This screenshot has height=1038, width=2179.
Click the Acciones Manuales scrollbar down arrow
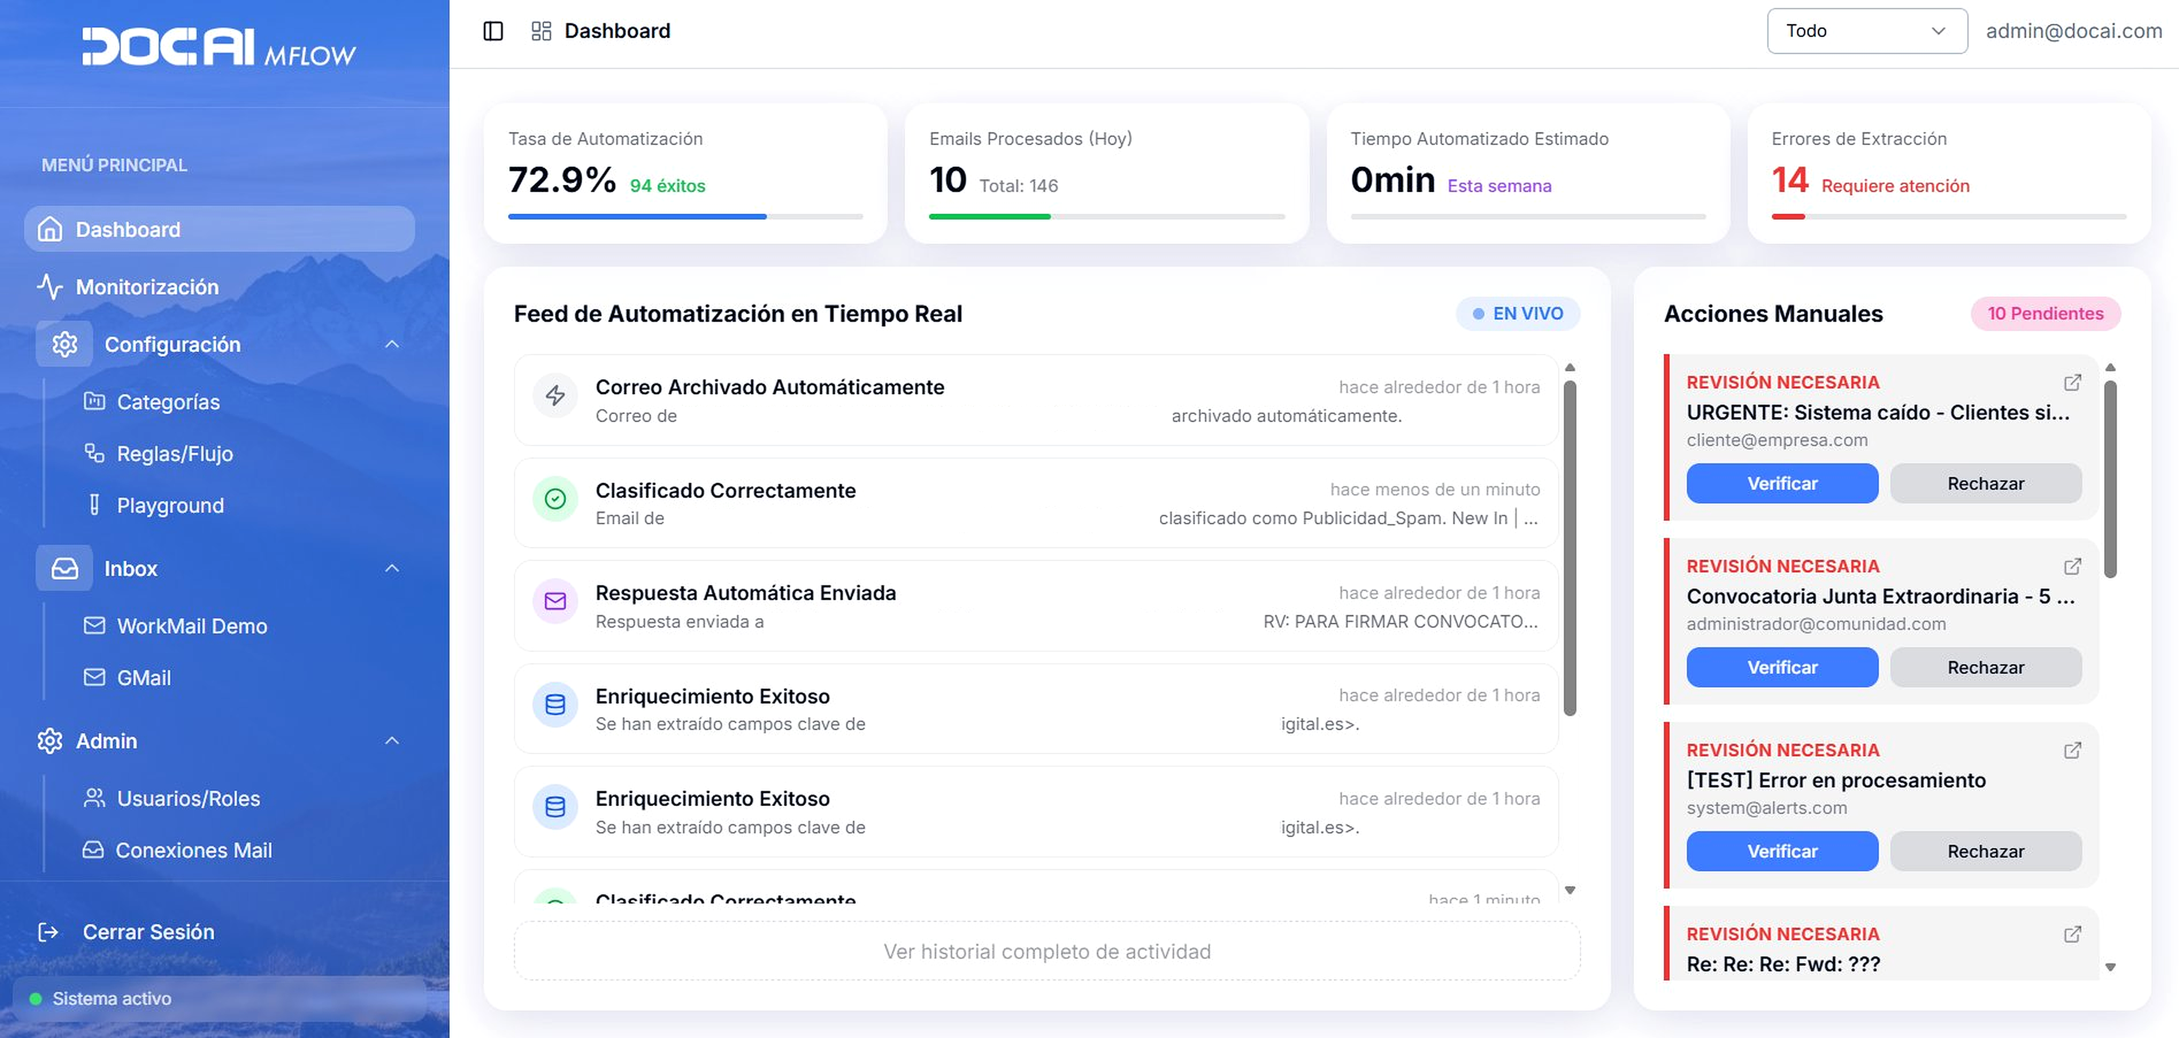(x=2109, y=967)
